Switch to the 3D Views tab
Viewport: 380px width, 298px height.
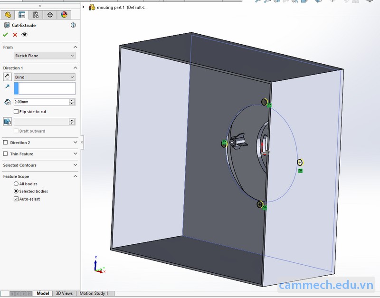click(64, 293)
